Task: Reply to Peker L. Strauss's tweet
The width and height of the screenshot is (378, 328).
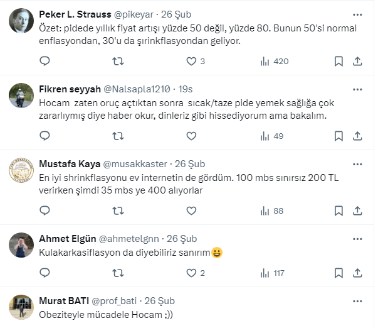Action: tap(45, 61)
